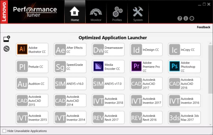Select the InDesign CC tile
Screen dimensions: 213x135
point(146,50)
